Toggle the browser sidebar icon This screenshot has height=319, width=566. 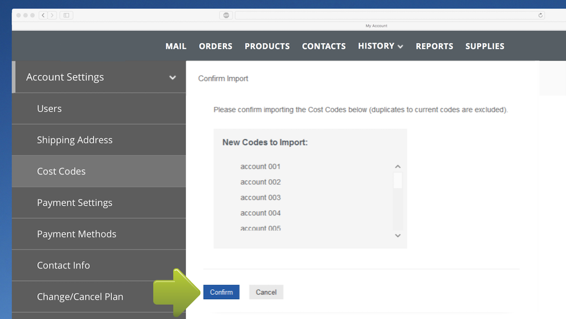66,15
